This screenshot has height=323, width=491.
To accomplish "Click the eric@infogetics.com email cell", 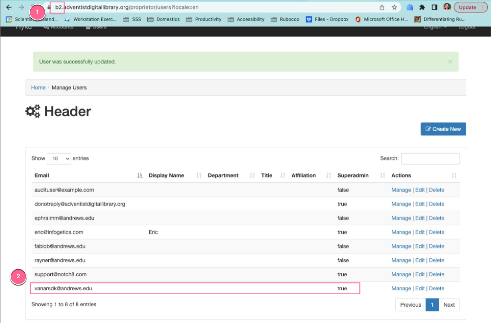I will [59, 232].
